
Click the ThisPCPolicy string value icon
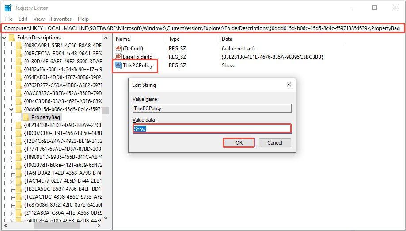point(118,65)
